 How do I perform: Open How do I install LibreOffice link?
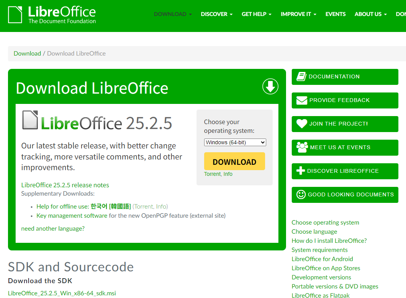[x=329, y=241]
